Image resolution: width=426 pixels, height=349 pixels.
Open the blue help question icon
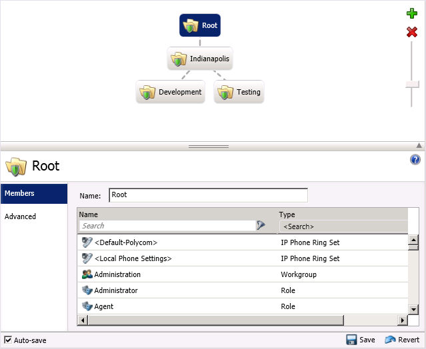(x=415, y=160)
